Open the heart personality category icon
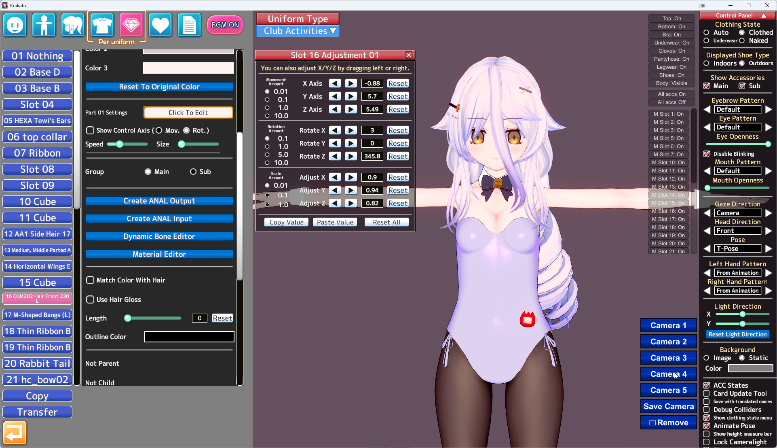This screenshot has width=777, height=448. coord(160,25)
